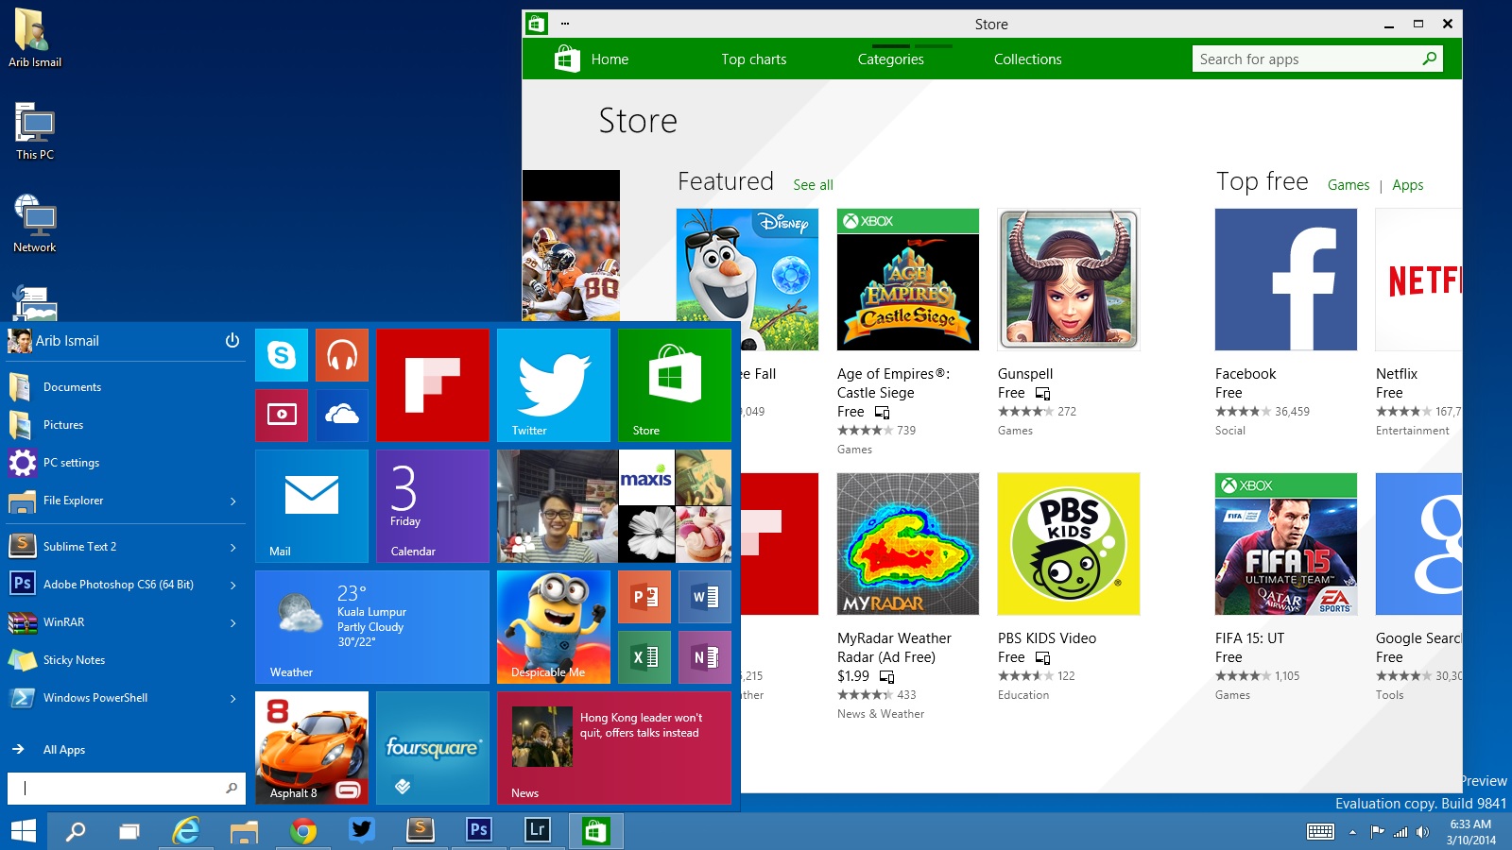Viewport: 1512px width, 850px height.
Task: Open the Word tile
Action: (705, 597)
